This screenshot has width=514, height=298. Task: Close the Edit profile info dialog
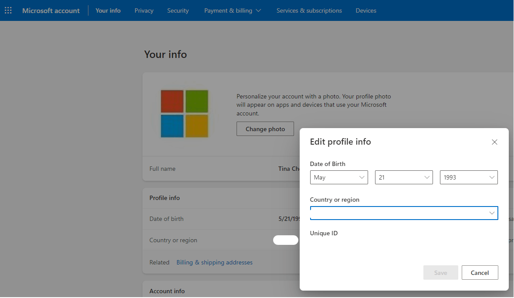point(494,142)
